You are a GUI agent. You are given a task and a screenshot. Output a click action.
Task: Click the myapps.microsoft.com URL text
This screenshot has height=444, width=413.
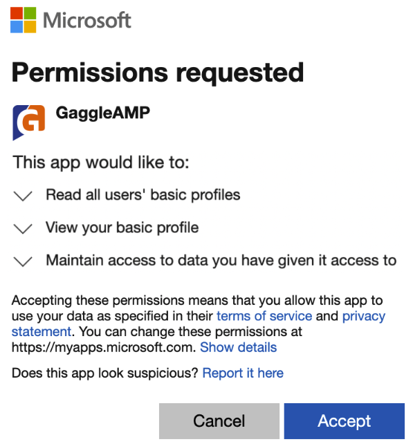(104, 348)
